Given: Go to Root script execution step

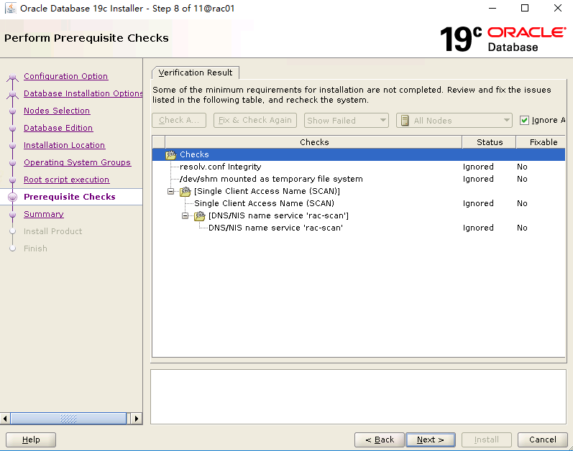Looking at the screenshot, I should [x=67, y=180].
